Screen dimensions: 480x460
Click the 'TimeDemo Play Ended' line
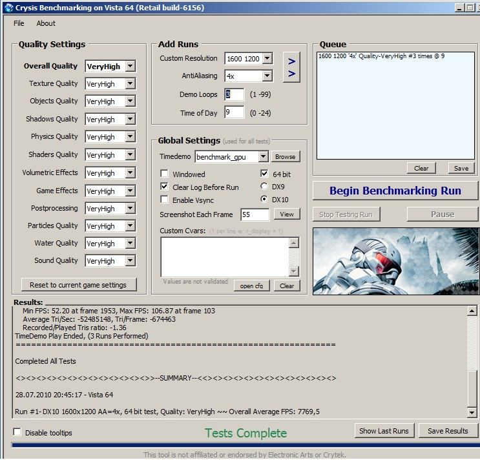(82, 336)
